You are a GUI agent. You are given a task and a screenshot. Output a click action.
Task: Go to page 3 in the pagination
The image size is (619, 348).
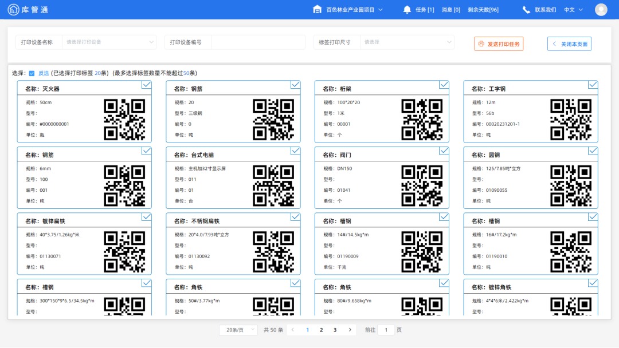pyautogui.click(x=335, y=330)
